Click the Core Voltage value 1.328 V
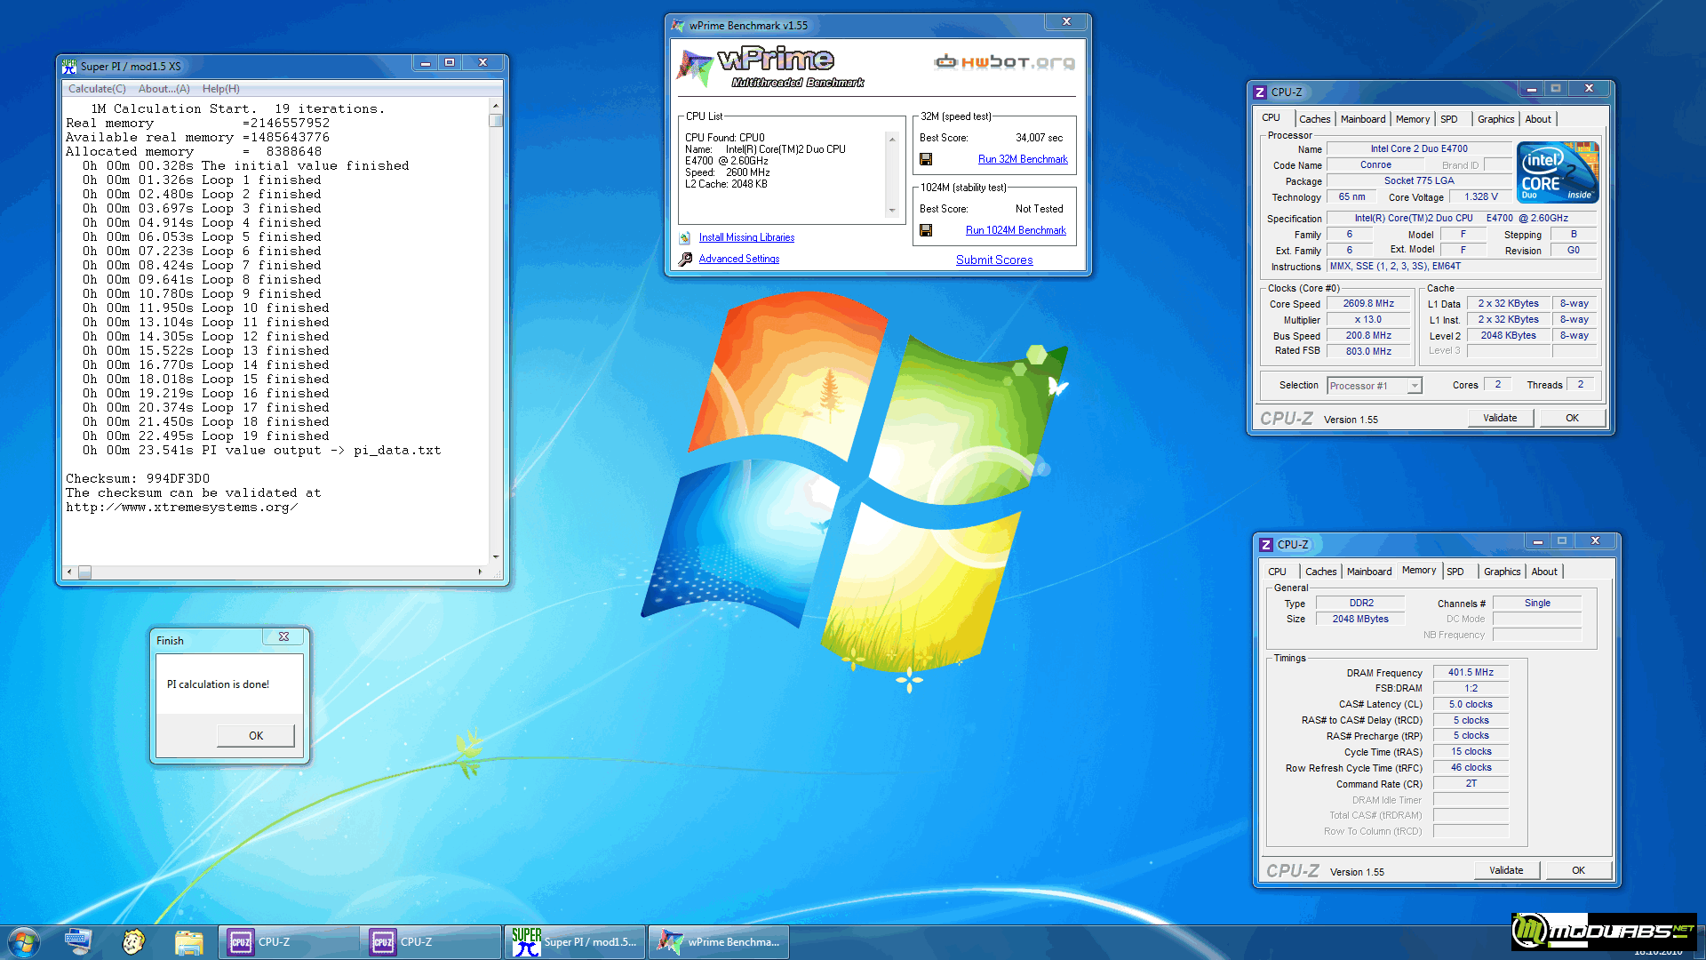1706x960 pixels. click(x=1481, y=197)
